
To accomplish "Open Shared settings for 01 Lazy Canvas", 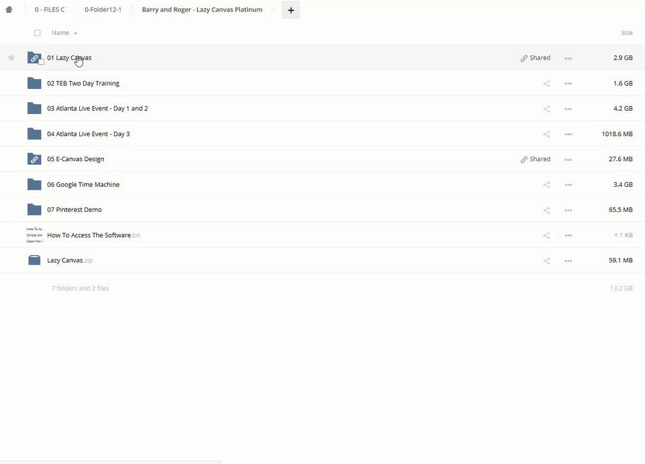I will pyautogui.click(x=535, y=58).
